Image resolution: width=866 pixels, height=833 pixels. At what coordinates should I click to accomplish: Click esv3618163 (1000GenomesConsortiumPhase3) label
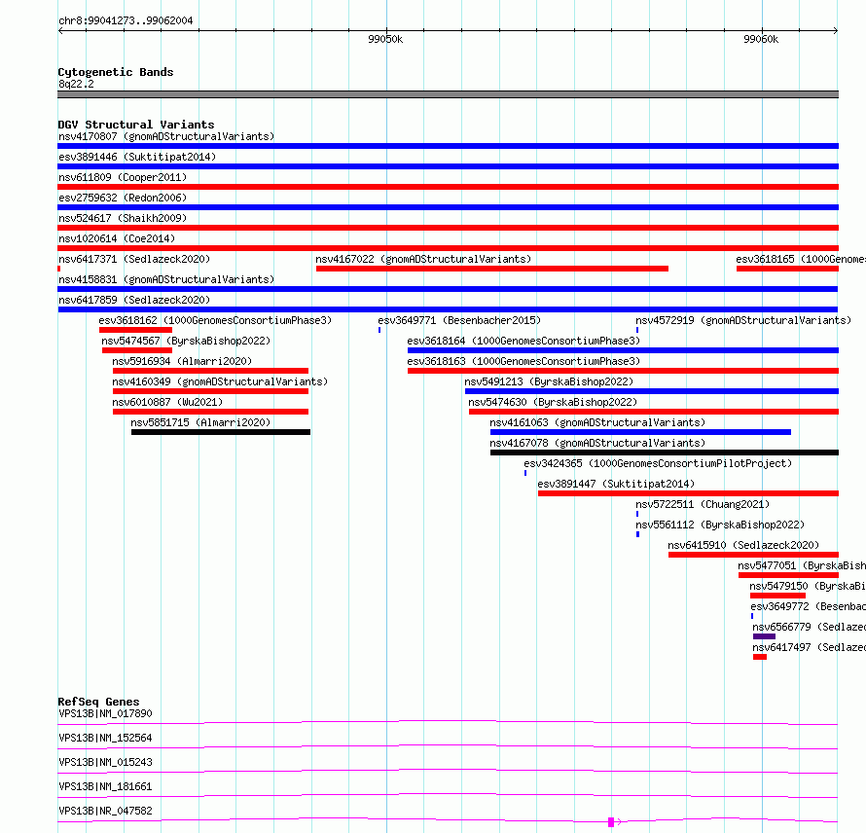[523, 361]
